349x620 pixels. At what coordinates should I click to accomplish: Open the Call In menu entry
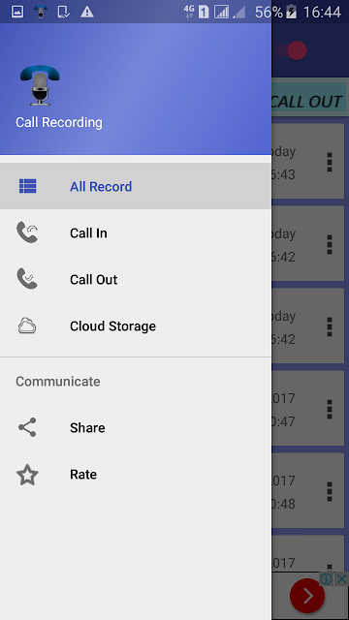[x=136, y=232]
